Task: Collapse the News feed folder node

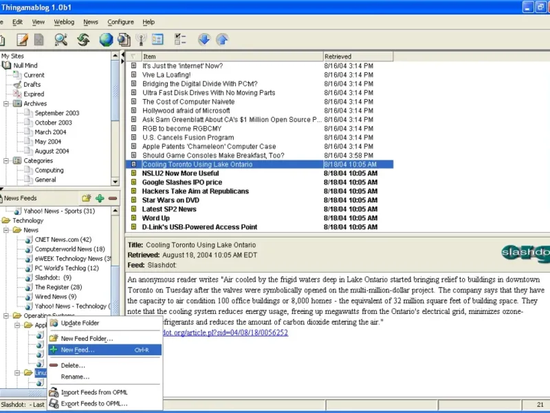Action: 6,231
